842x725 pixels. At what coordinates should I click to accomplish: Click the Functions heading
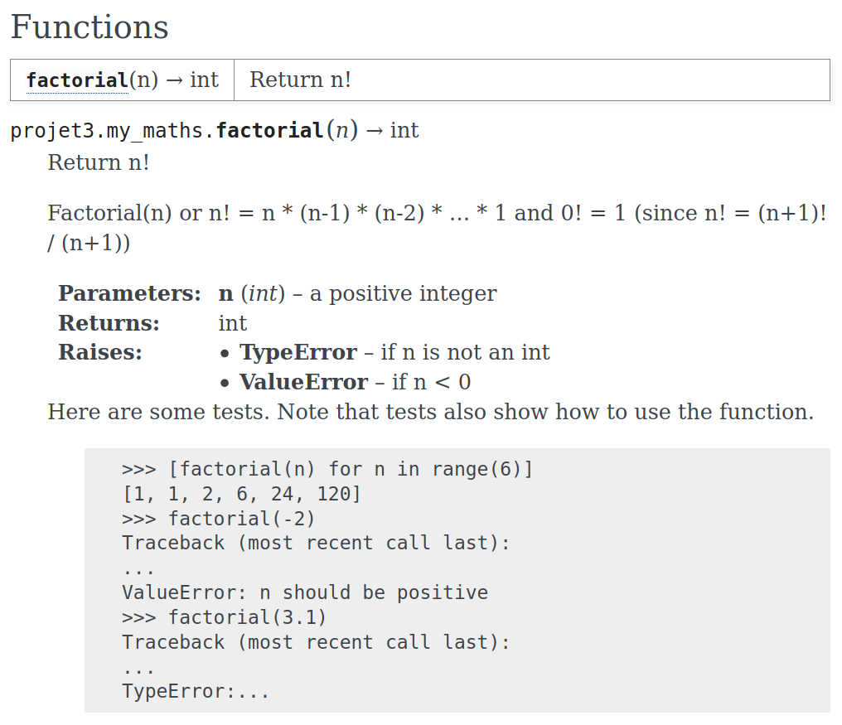pos(90,27)
